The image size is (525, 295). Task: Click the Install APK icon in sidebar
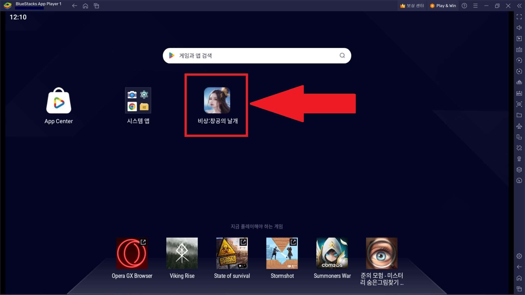point(519,93)
